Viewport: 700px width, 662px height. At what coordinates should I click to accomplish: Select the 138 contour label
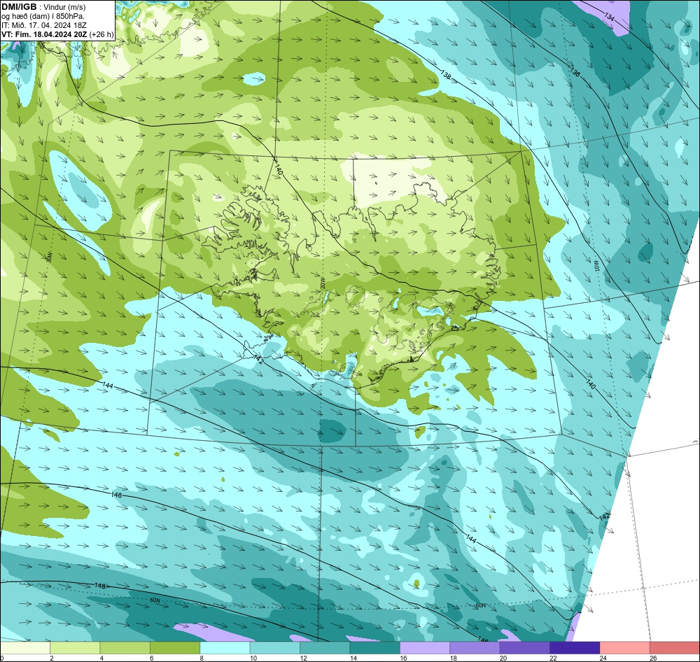click(445, 75)
